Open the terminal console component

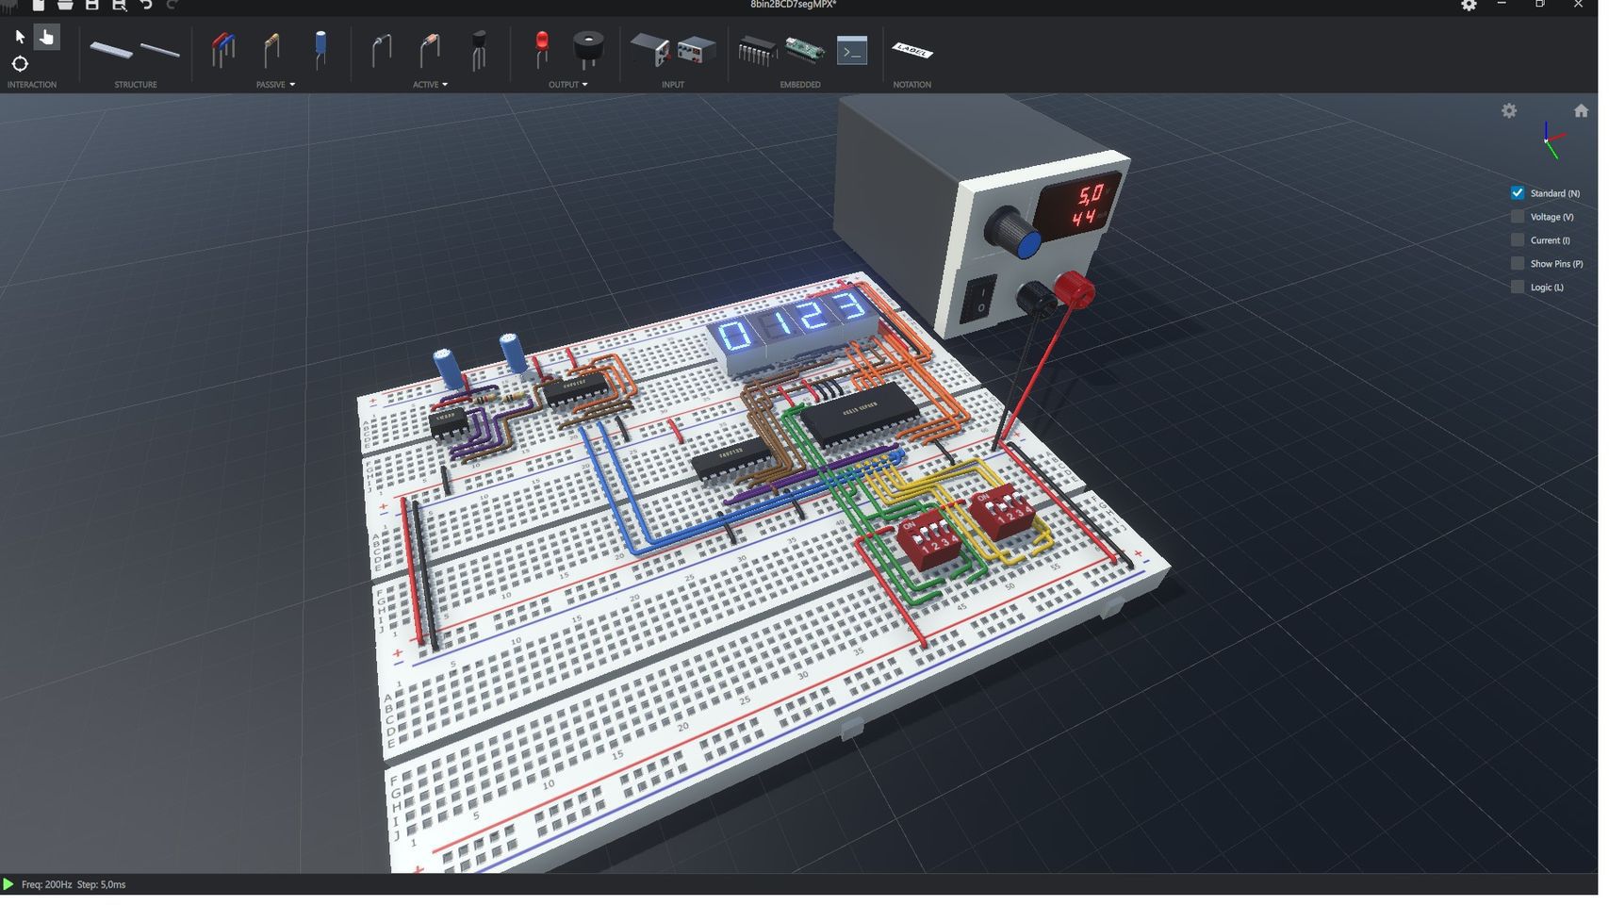tap(852, 50)
